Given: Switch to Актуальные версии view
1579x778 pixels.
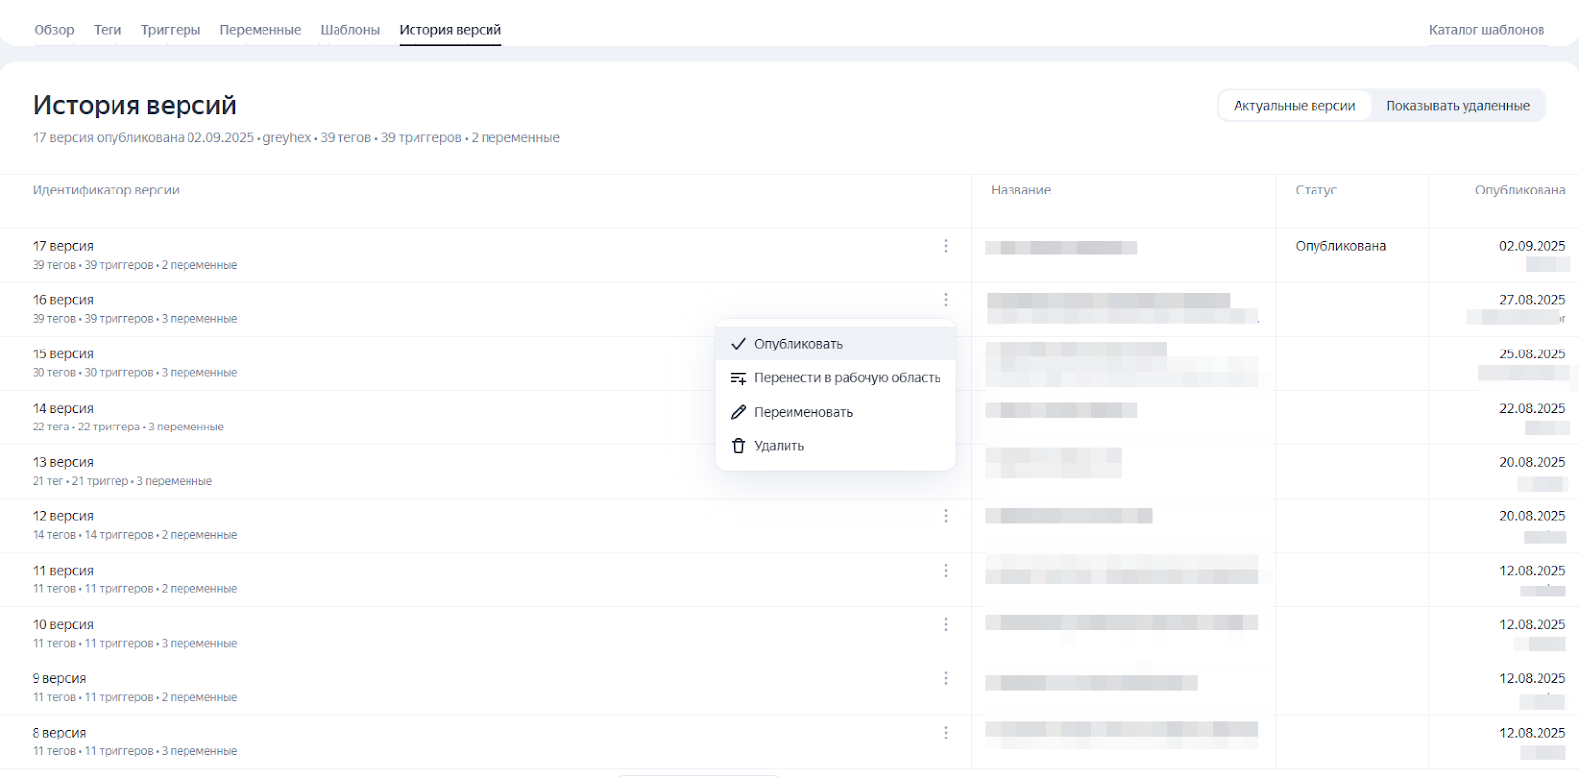Looking at the screenshot, I should 1294,106.
